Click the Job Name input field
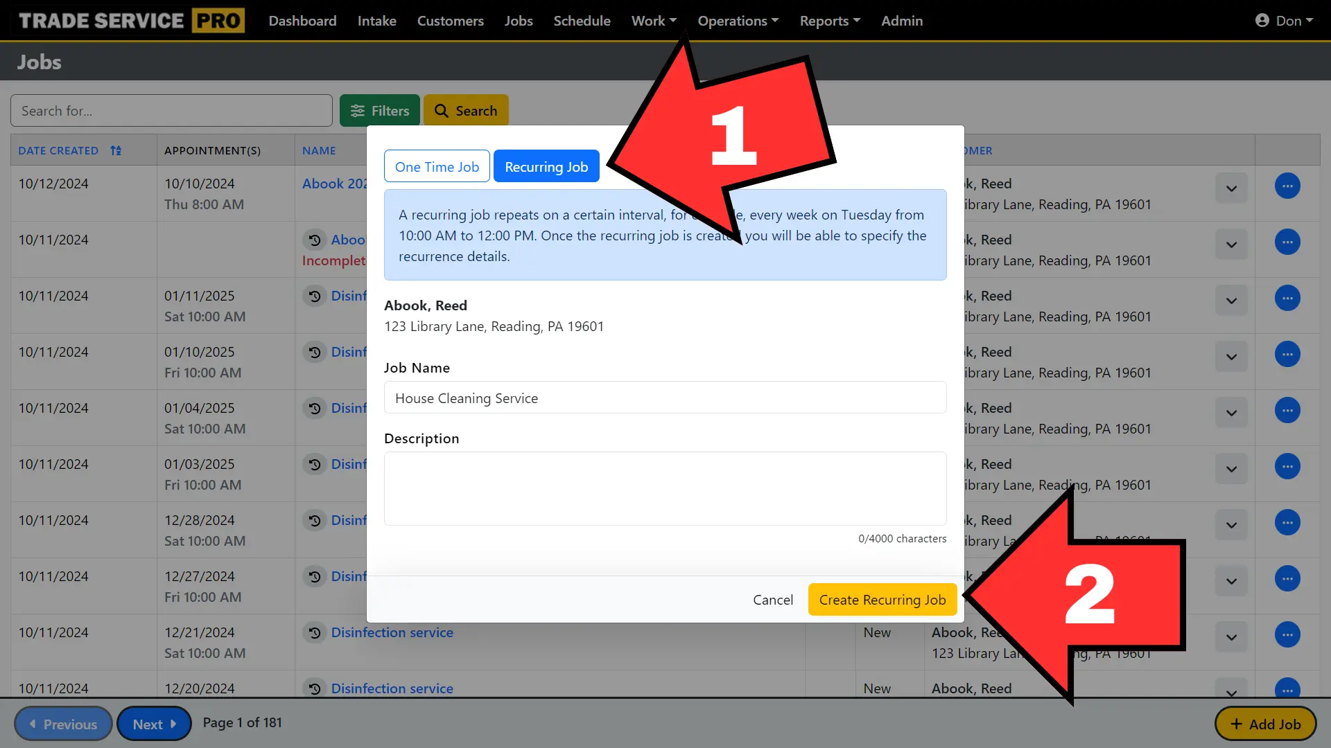Screen dimensions: 1331x748 [x=665, y=398]
